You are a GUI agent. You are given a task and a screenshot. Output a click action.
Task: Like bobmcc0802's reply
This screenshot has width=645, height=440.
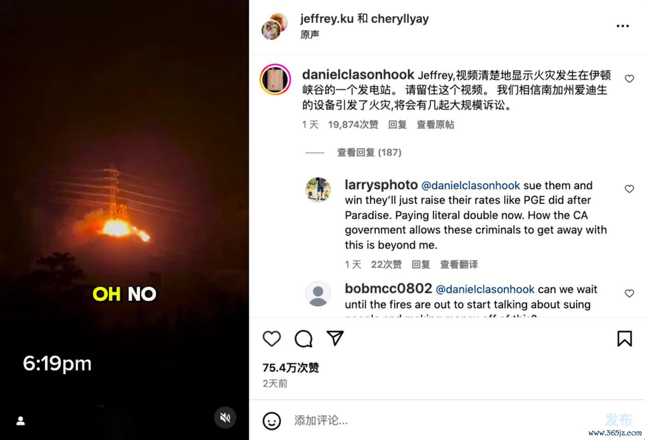click(x=629, y=293)
